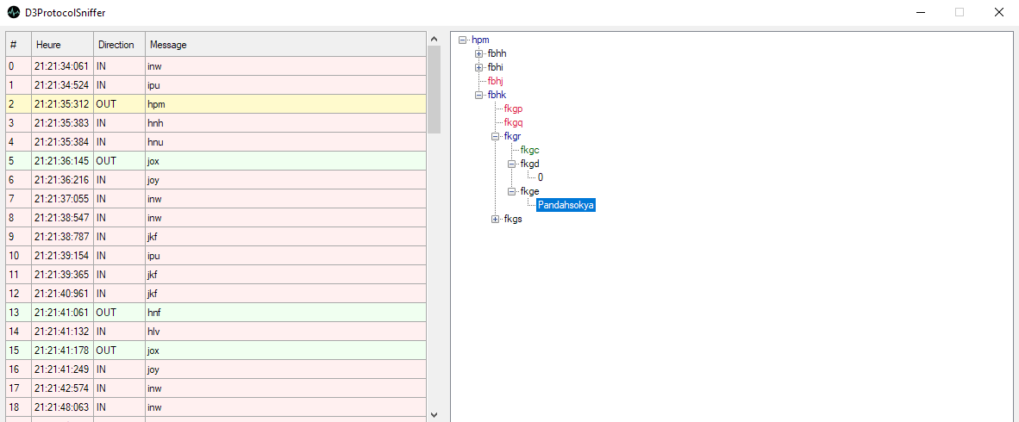Click the scroll down arrow of message list
1019x422 pixels.
tap(434, 414)
